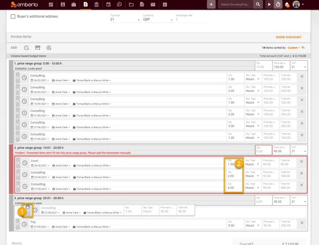The height and width of the screenshot is (245, 319).
Task: Click the Search for everything field
Action: (x=236, y=5)
